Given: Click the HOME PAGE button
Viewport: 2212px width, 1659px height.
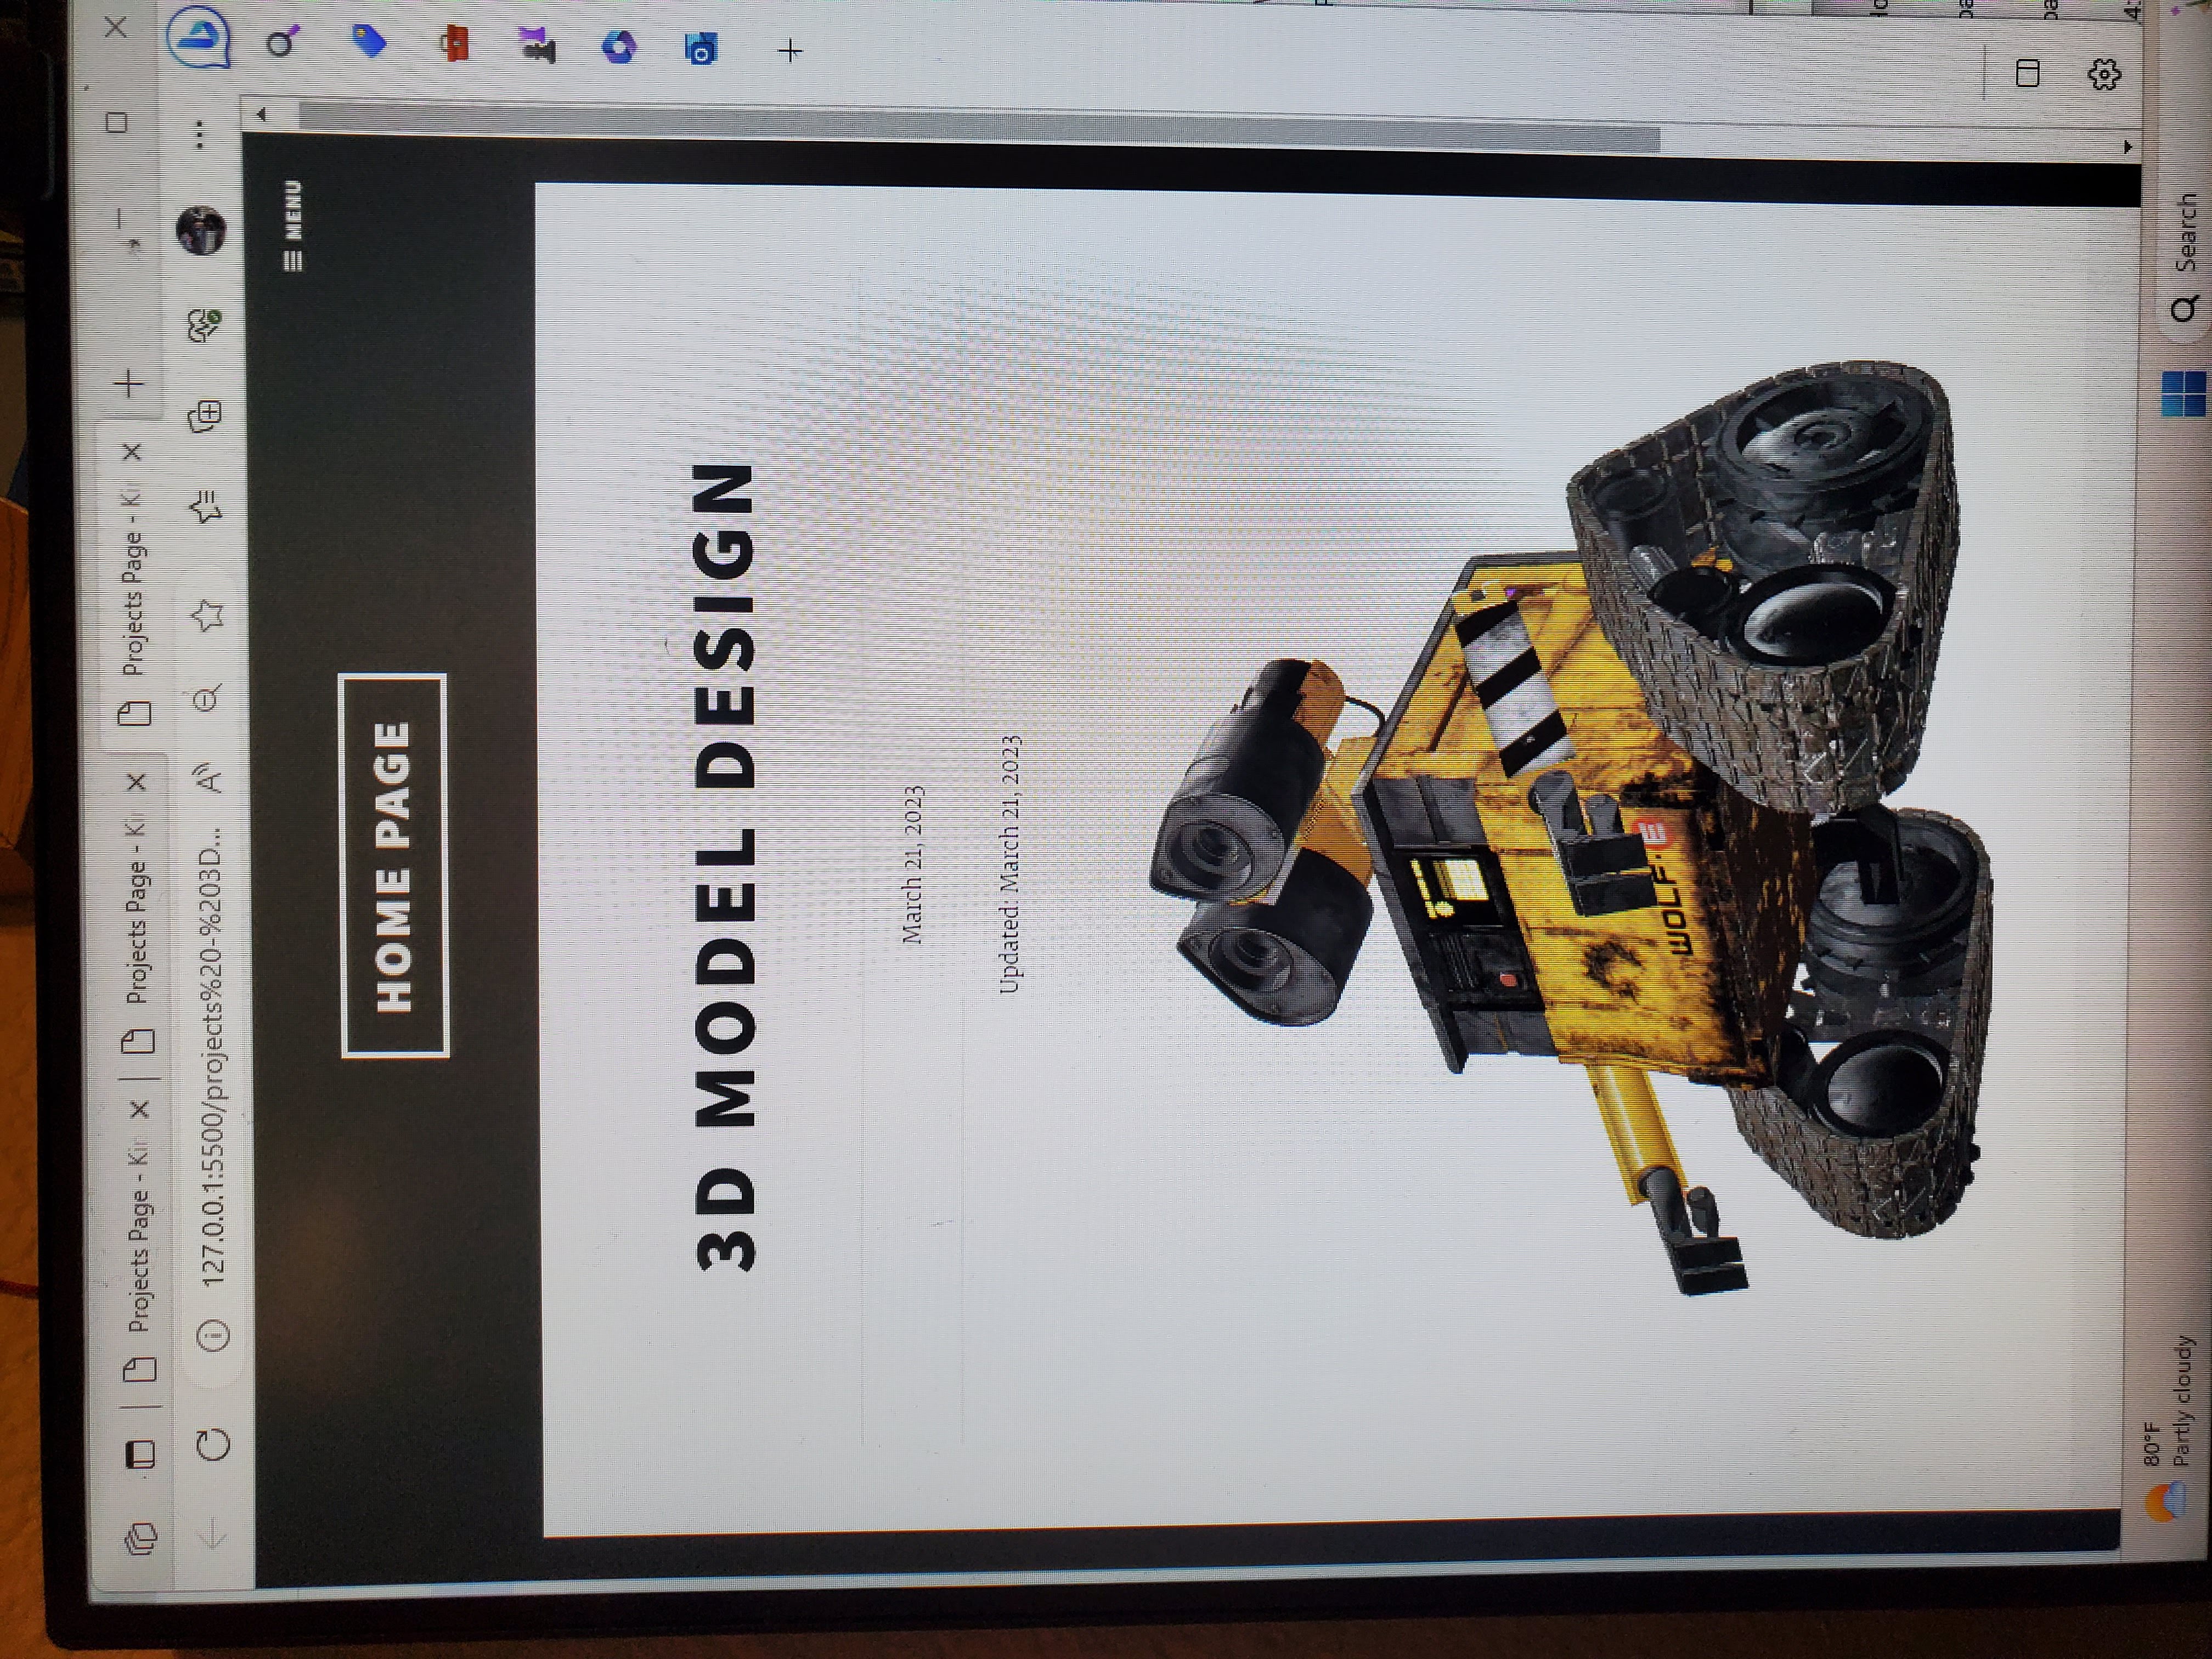Looking at the screenshot, I should pyautogui.click(x=393, y=865).
